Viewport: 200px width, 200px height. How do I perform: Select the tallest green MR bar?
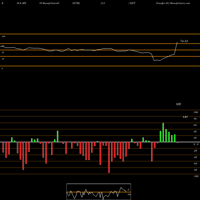(163, 132)
